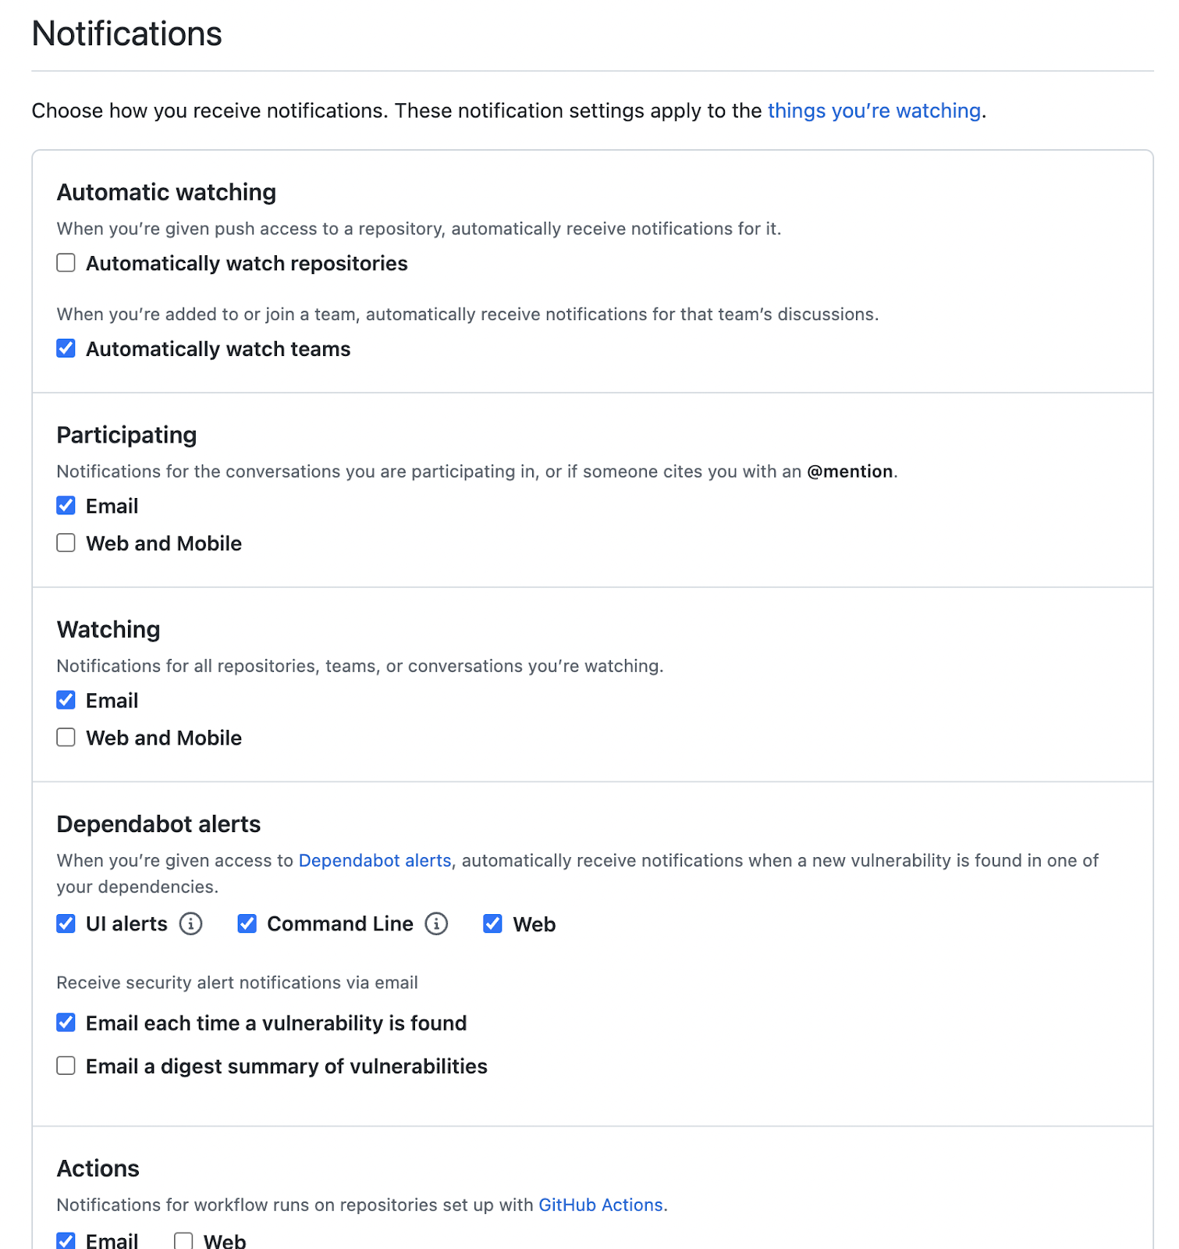Click the info icon next to UI alerts
The height and width of the screenshot is (1249, 1179).
(190, 924)
